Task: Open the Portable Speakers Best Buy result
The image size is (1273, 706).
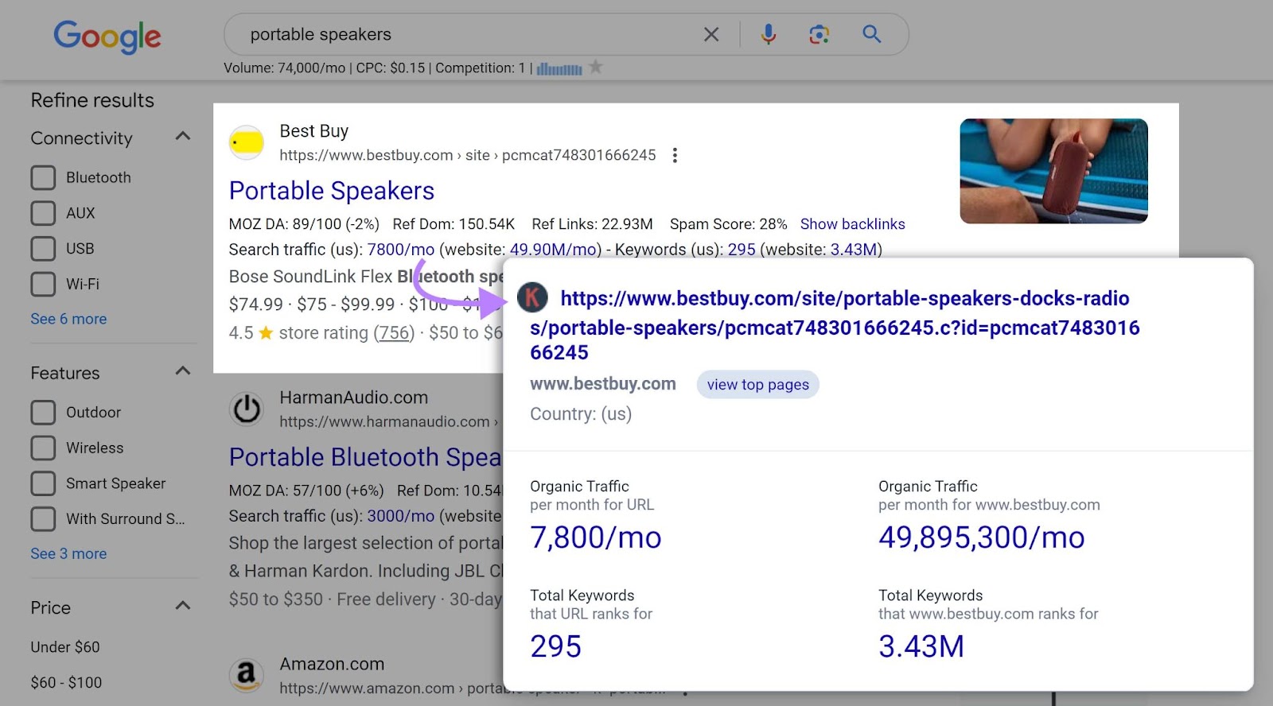Action: (x=332, y=191)
